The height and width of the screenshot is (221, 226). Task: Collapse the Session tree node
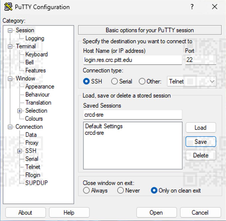pos(10,30)
